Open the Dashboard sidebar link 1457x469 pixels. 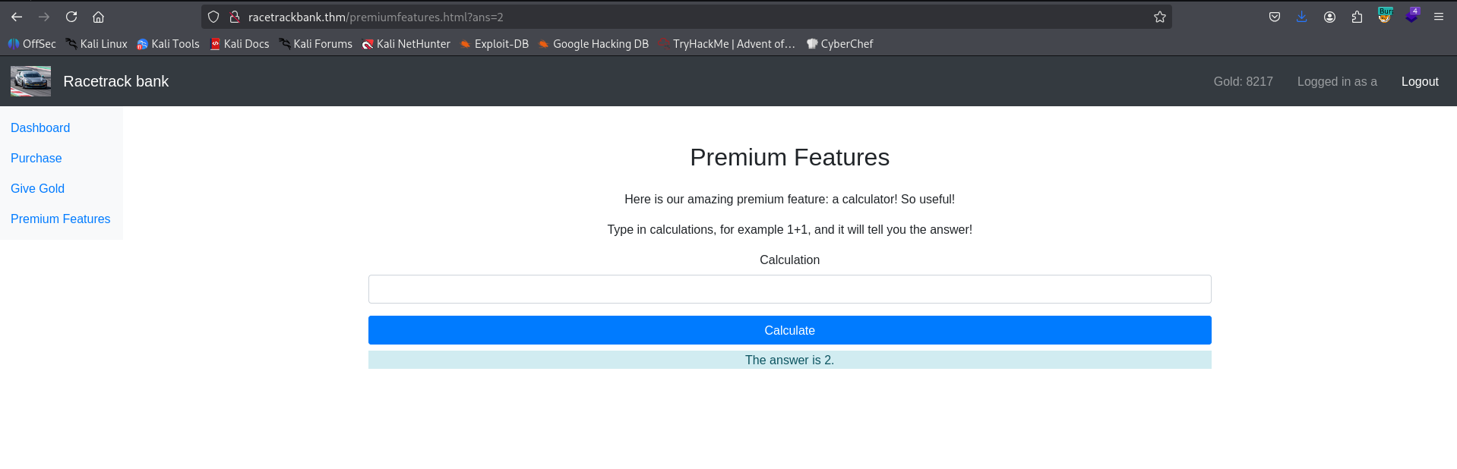click(x=40, y=127)
